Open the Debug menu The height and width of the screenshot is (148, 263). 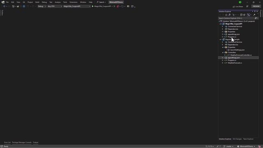coord(44,2)
